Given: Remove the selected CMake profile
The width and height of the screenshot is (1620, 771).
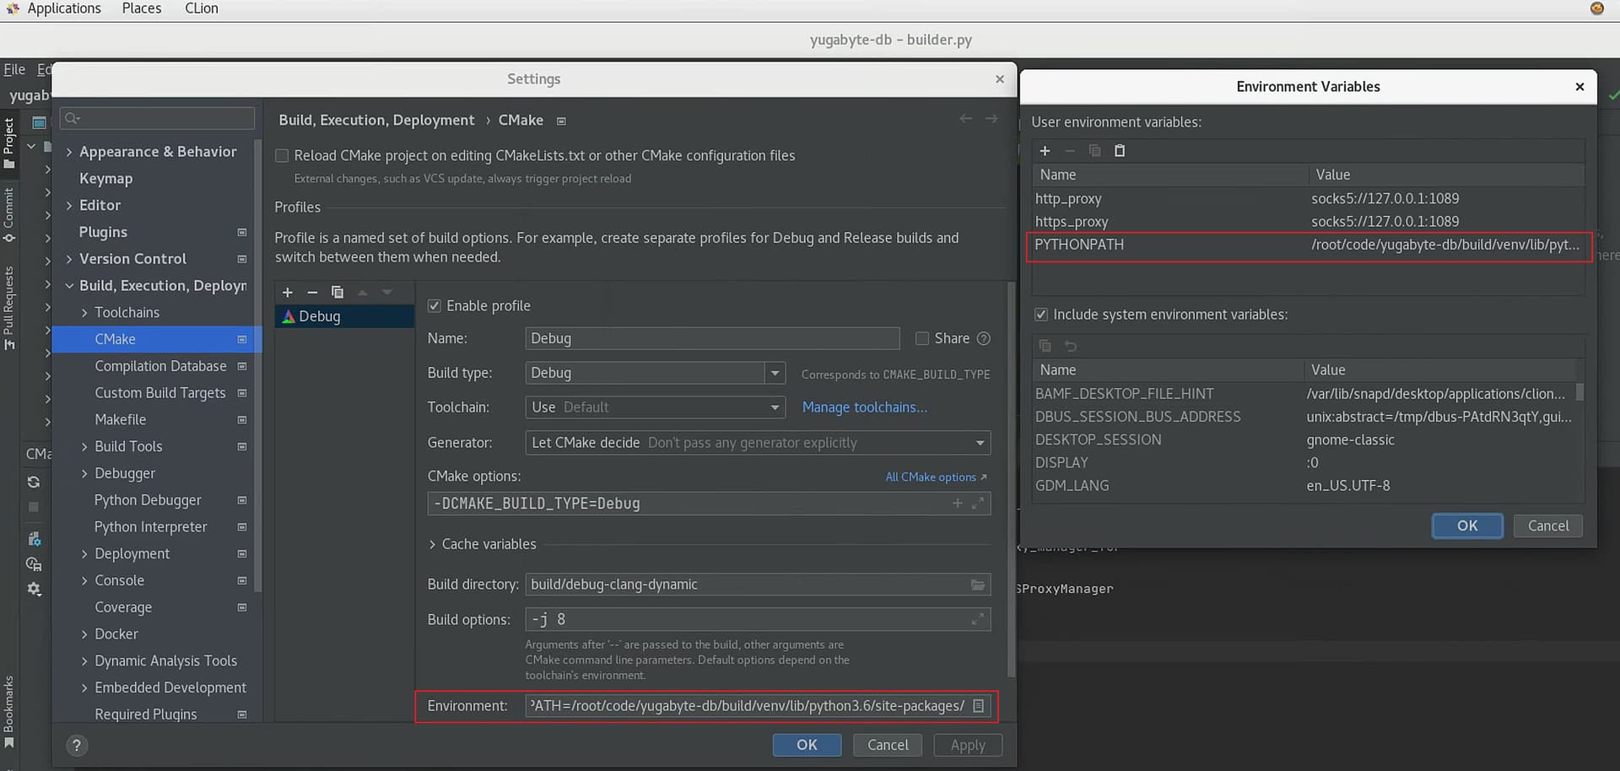Looking at the screenshot, I should coord(312,292).
